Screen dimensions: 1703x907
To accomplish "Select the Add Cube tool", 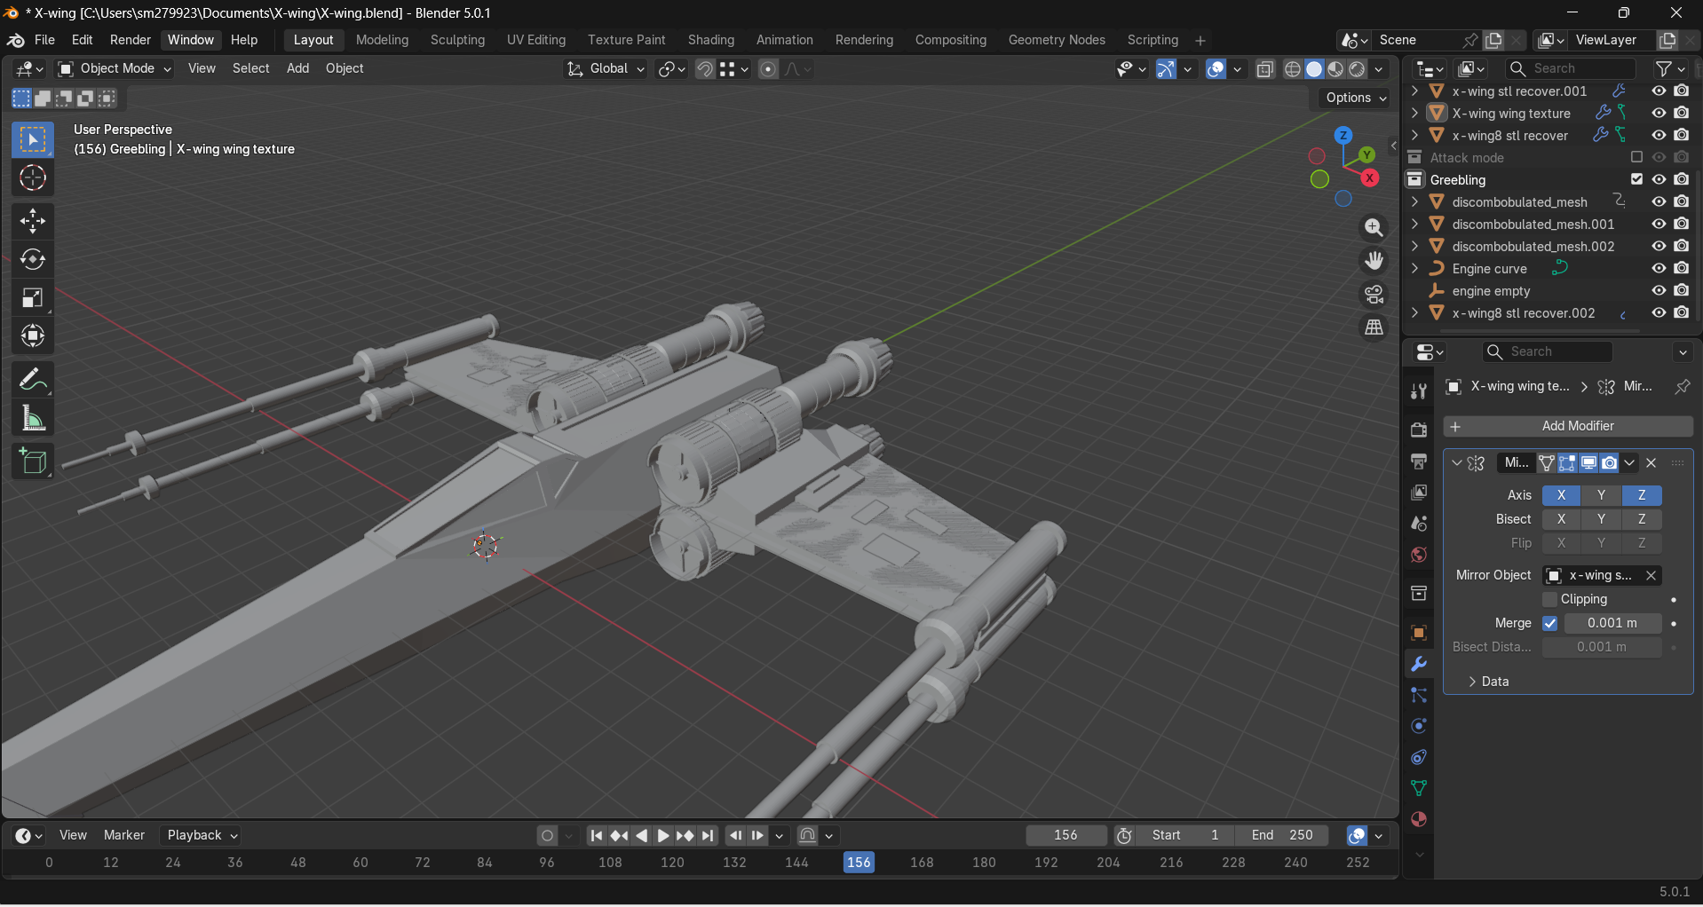I will [x=33, y=461].
